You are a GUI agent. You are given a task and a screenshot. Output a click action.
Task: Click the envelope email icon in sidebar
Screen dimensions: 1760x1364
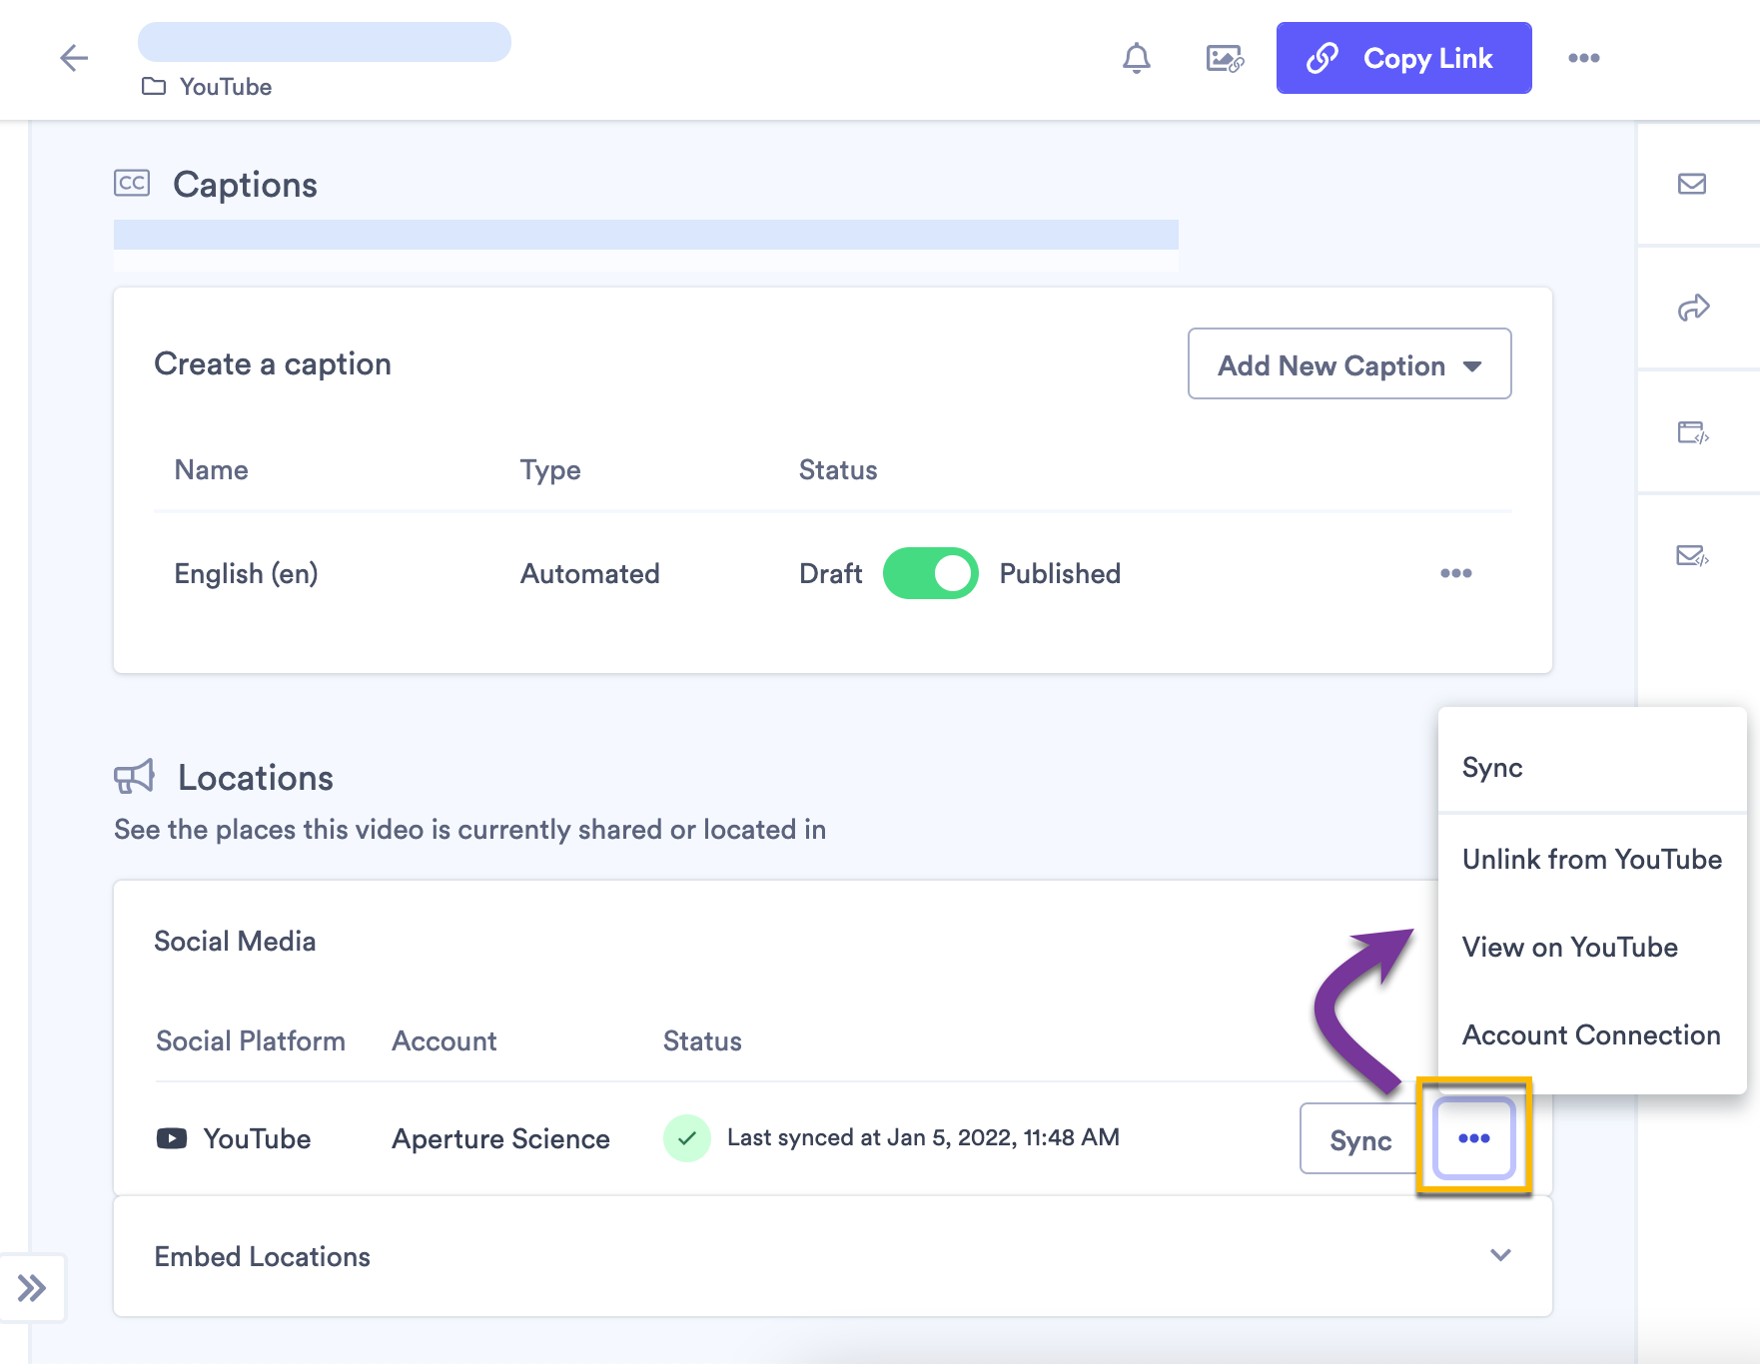coord(1692,184)
